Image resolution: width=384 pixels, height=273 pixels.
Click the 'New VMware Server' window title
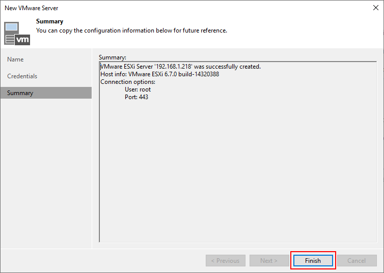[32, 8]
